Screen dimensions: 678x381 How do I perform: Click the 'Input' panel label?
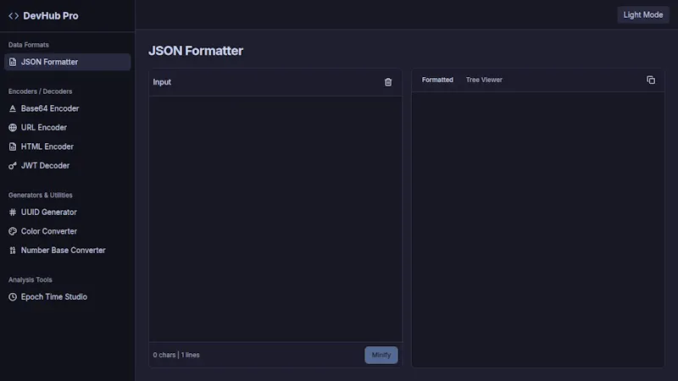tap(162, 82)
